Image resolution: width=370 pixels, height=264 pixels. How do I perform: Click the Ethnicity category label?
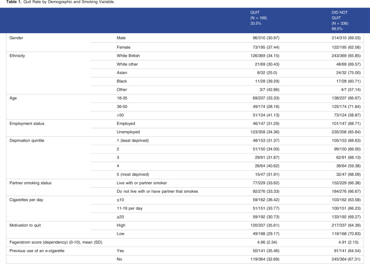[19, 54]
